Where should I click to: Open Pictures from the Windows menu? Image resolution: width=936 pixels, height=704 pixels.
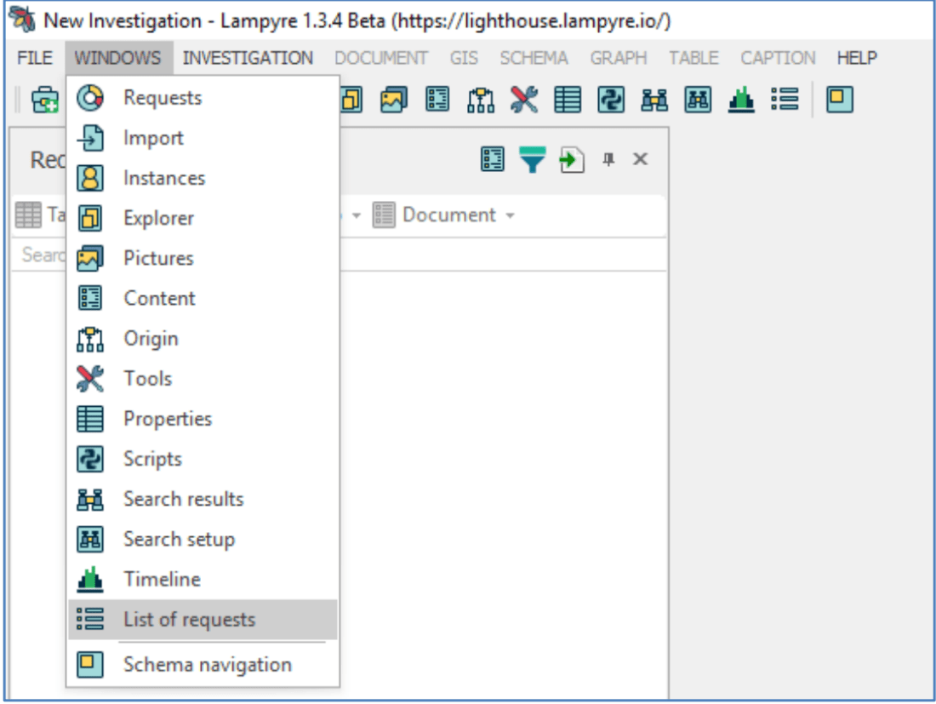[203, 258]
